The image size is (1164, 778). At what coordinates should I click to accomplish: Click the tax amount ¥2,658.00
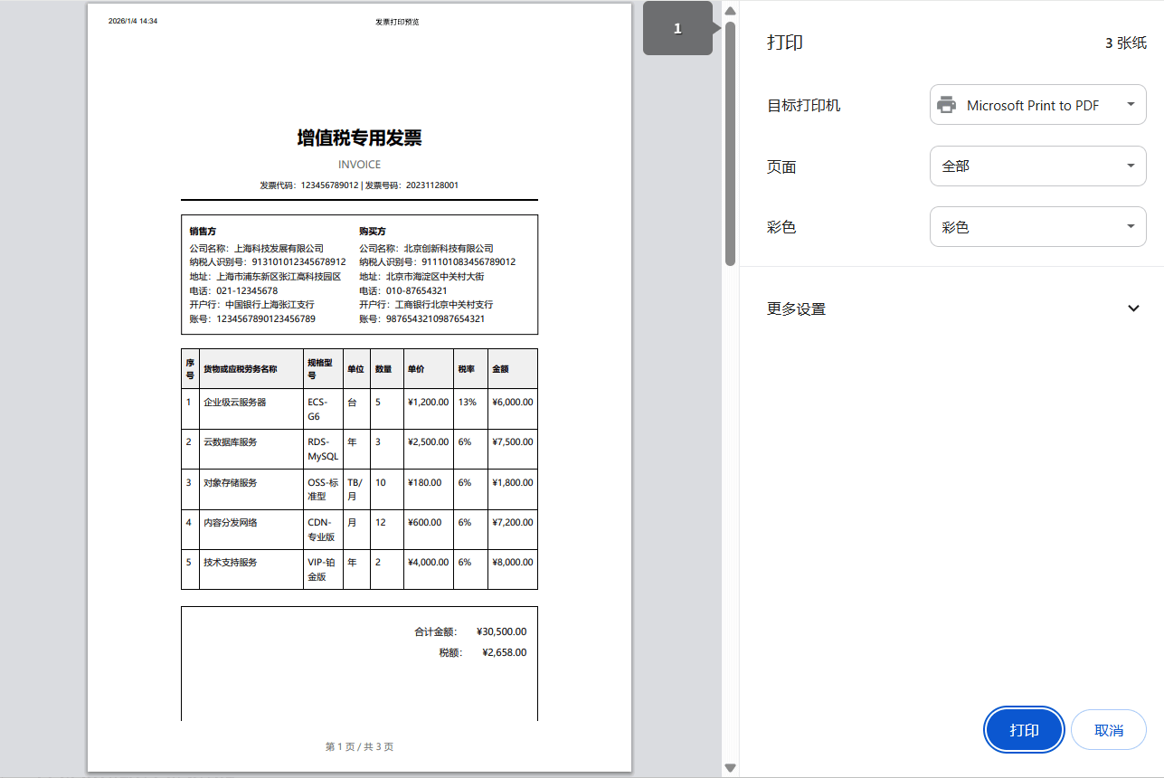coord(504,652)
